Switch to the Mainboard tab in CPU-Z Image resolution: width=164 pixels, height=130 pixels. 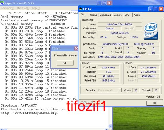[x=105, y=15]
